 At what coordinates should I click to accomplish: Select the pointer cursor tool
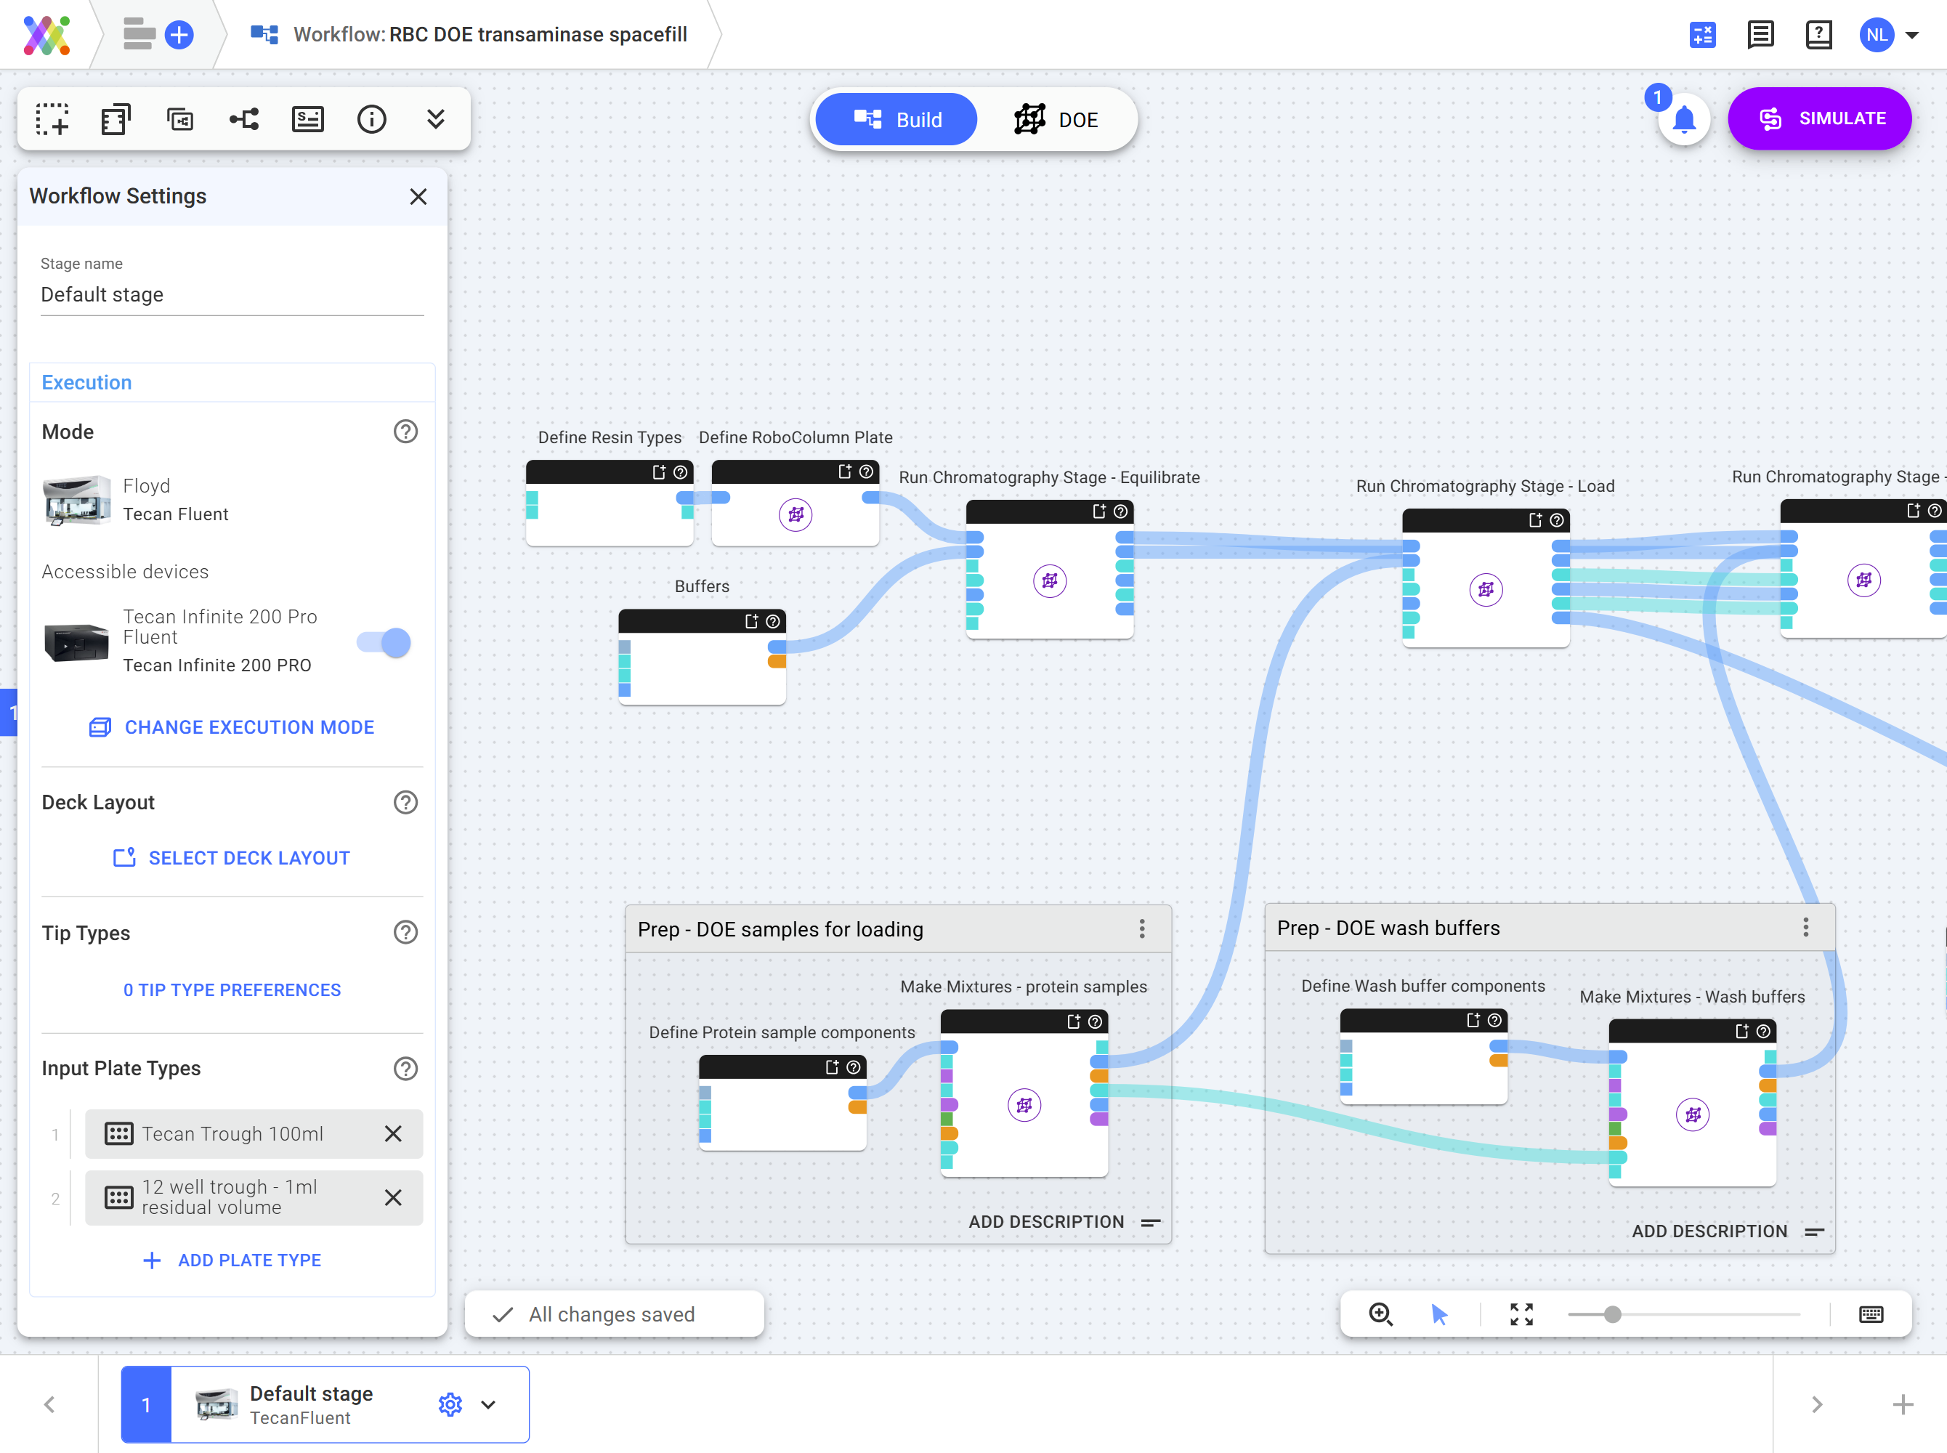coord(1438,1314)
